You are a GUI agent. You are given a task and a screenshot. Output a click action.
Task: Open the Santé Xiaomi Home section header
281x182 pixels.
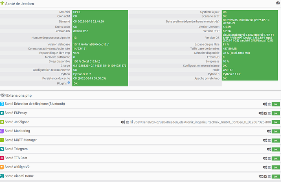point(19,176)
